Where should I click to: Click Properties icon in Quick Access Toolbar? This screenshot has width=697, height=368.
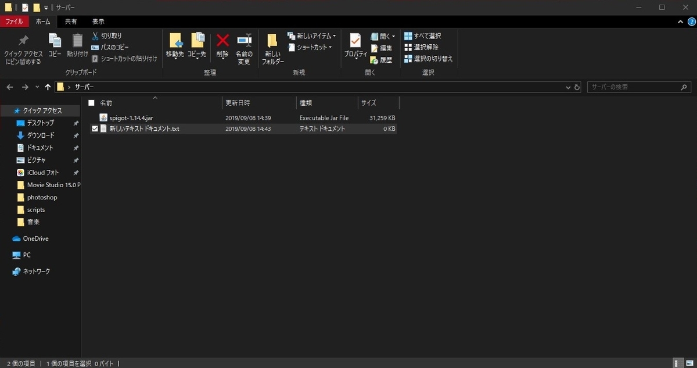pyautogui.click(x=25, y=8)
